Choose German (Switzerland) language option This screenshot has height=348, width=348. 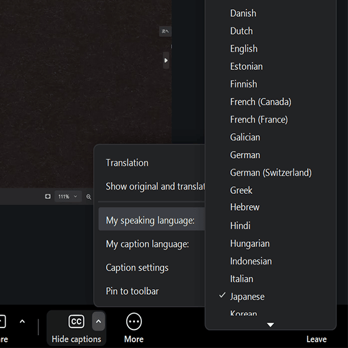point(271,173)
